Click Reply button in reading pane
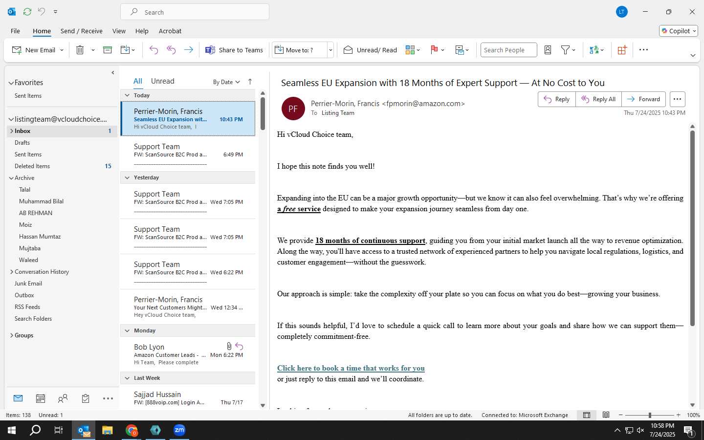The height and width of the screenshot is (440, 704). click(x=557, y=99)
